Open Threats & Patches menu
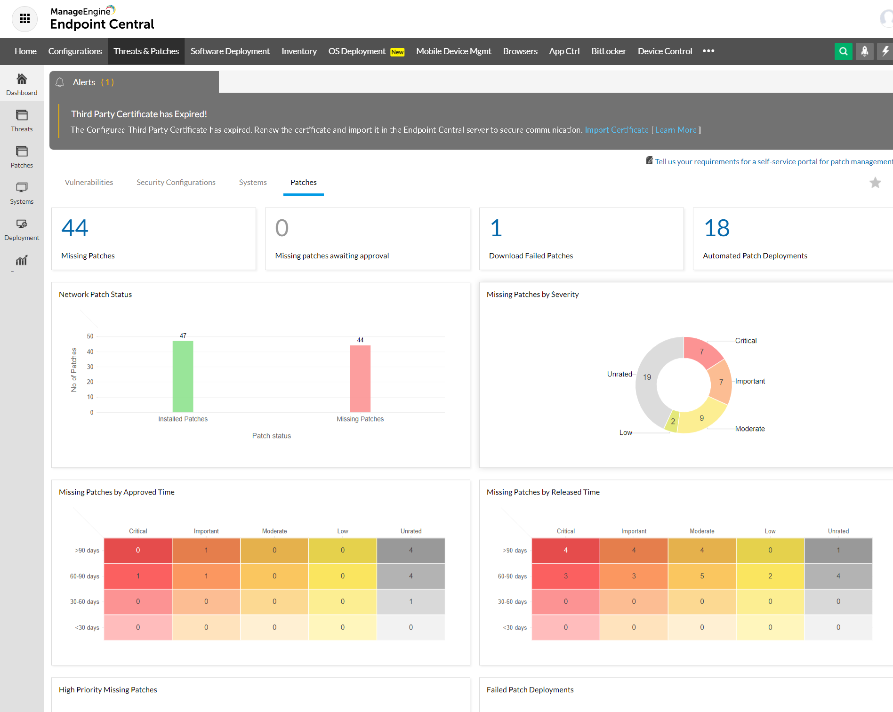The height and width of the screenshot is (712, 893). (146, 51)
